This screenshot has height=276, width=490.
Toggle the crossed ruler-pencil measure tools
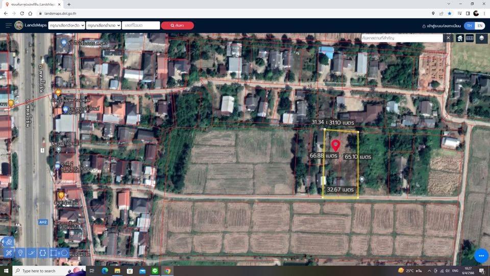[9, 253]
